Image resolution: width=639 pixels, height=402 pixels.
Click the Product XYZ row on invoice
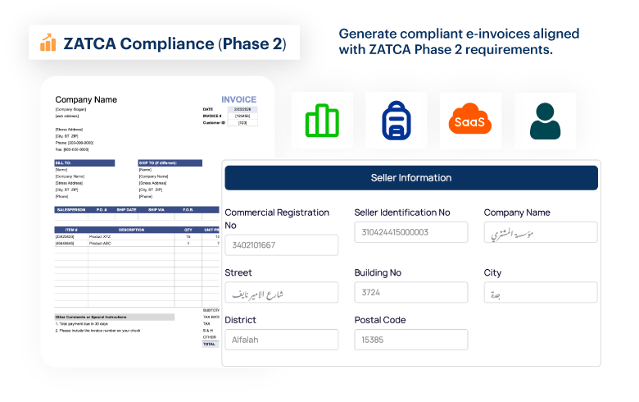click(x=137, y=236)
